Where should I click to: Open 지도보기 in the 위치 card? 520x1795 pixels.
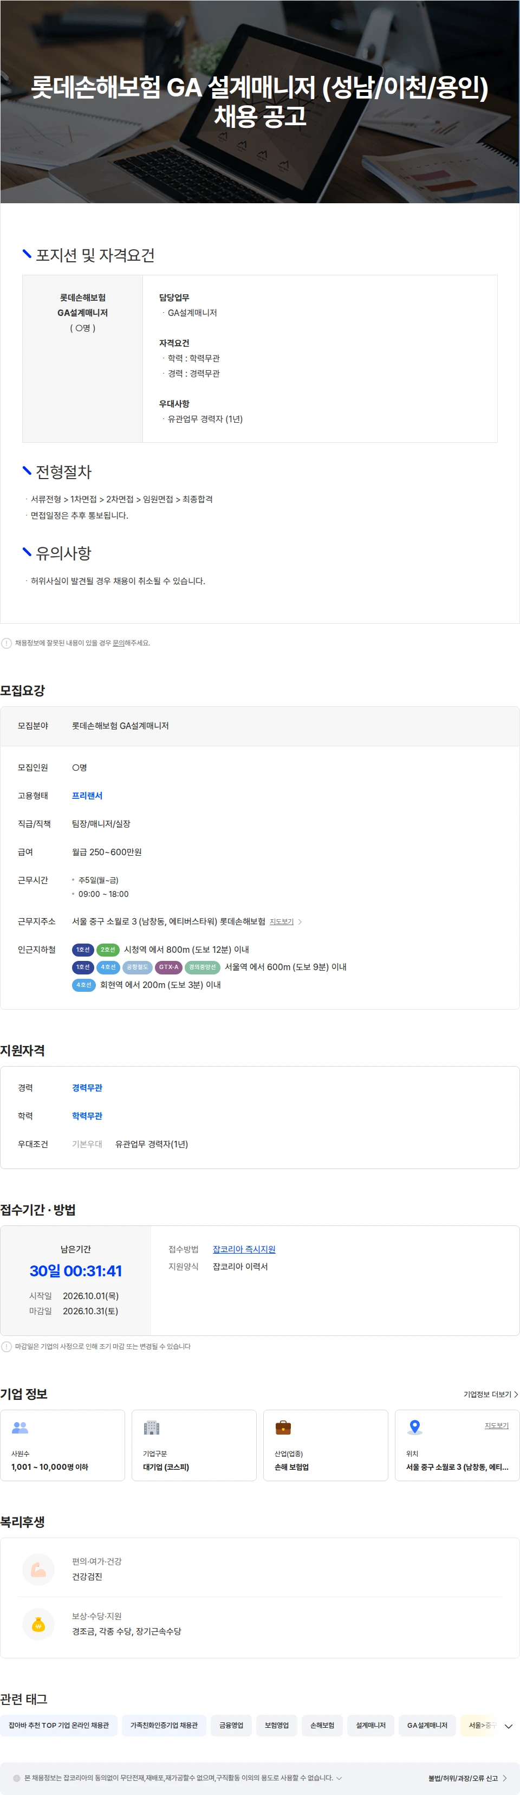[x=496, y=1425]
